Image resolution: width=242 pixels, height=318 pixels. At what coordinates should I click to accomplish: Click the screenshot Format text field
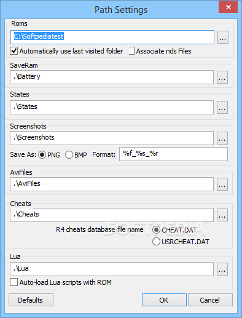[x=173, y=154]
